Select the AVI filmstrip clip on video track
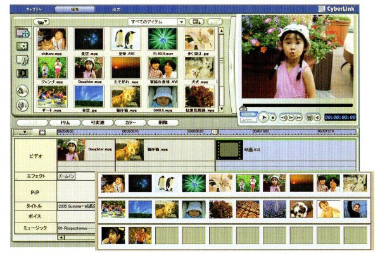 286,150
